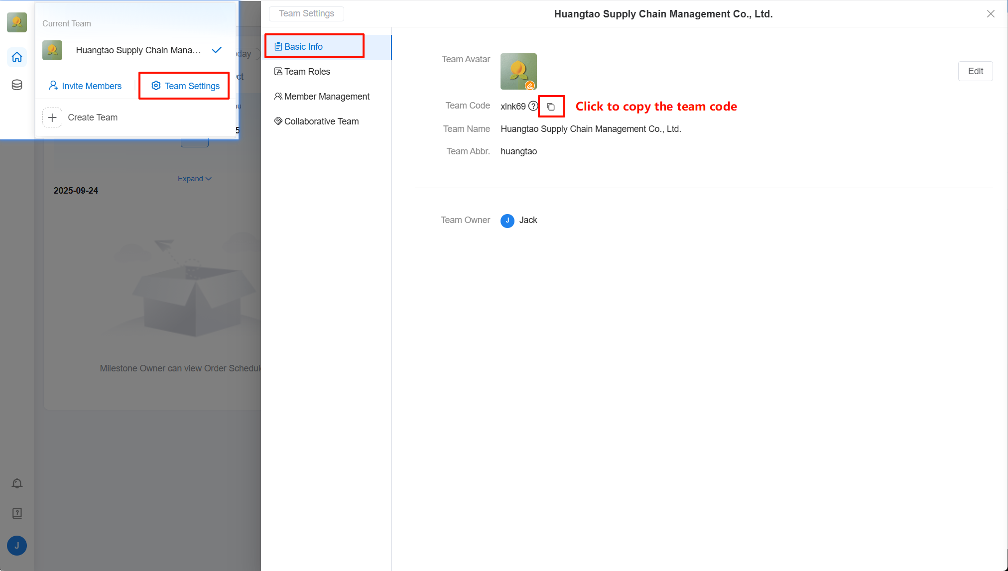Close the Team Settings panel
This screenshot has height=571, width=1008.
click(x=991, y=14)
